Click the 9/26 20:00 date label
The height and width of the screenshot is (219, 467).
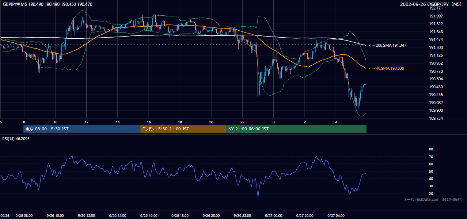(211, 216)
